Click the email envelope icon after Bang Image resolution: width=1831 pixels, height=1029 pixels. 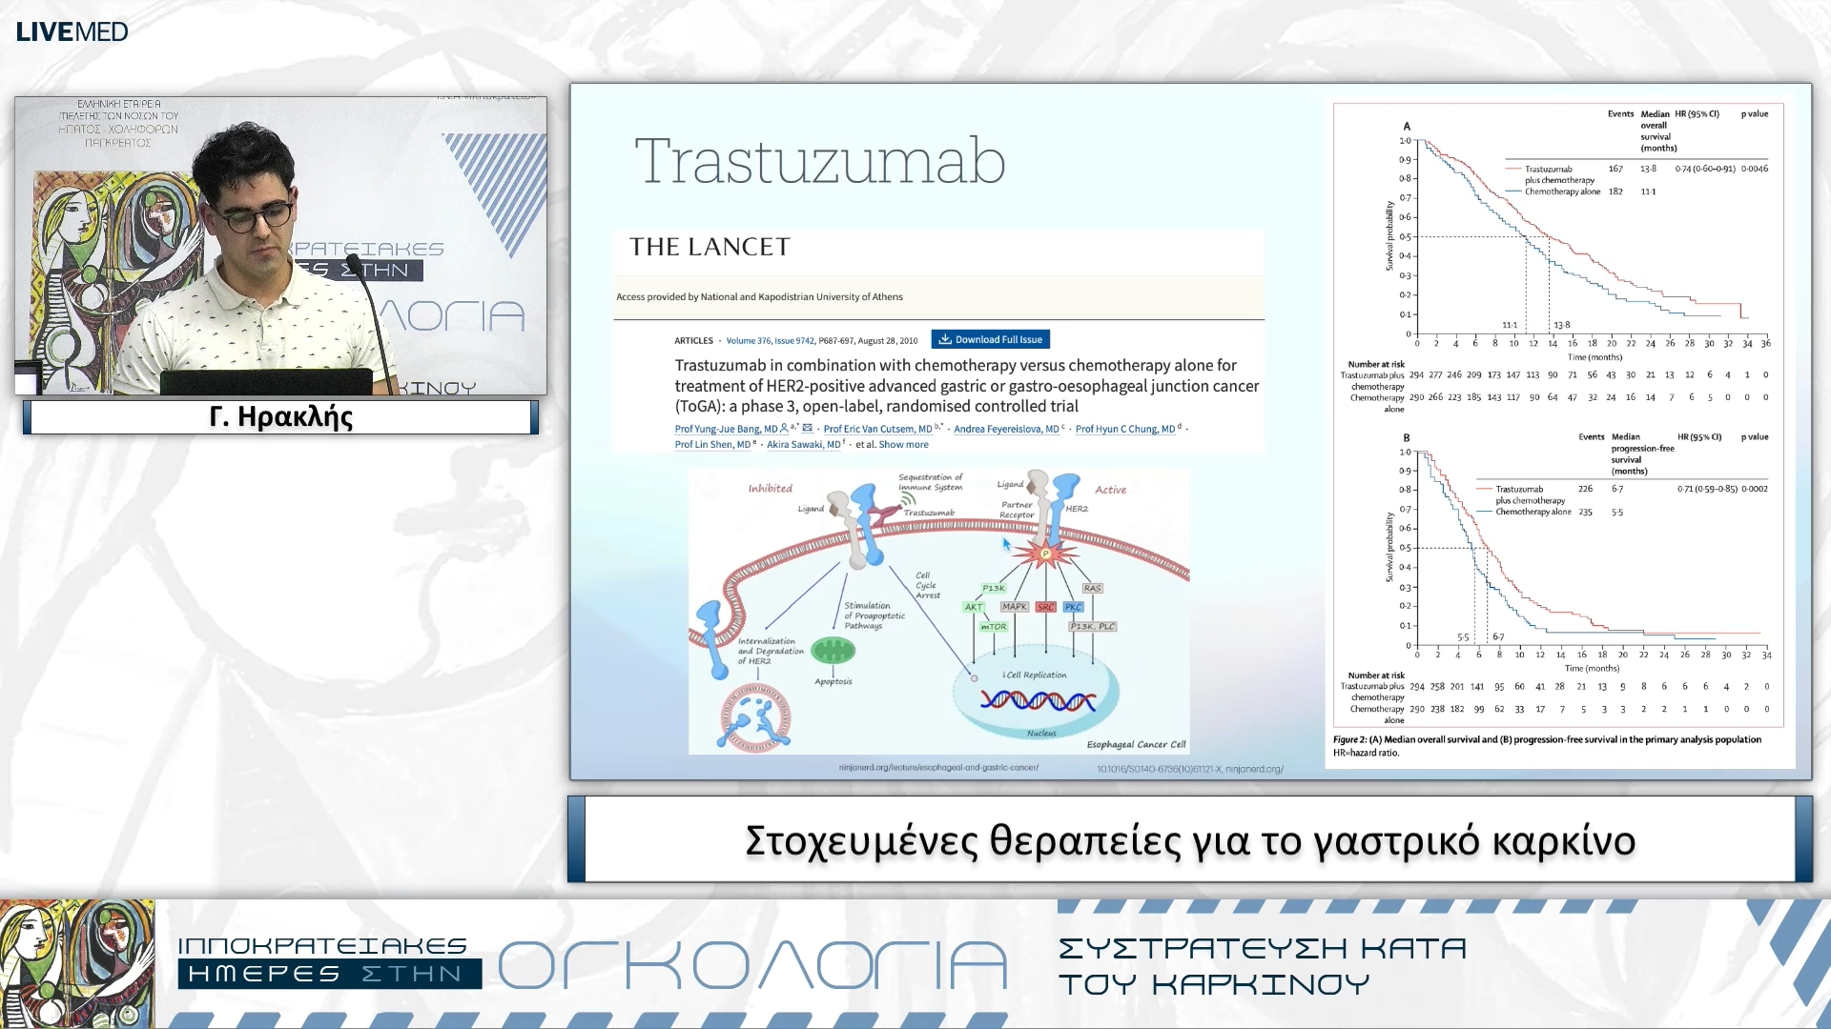(808, 428)
